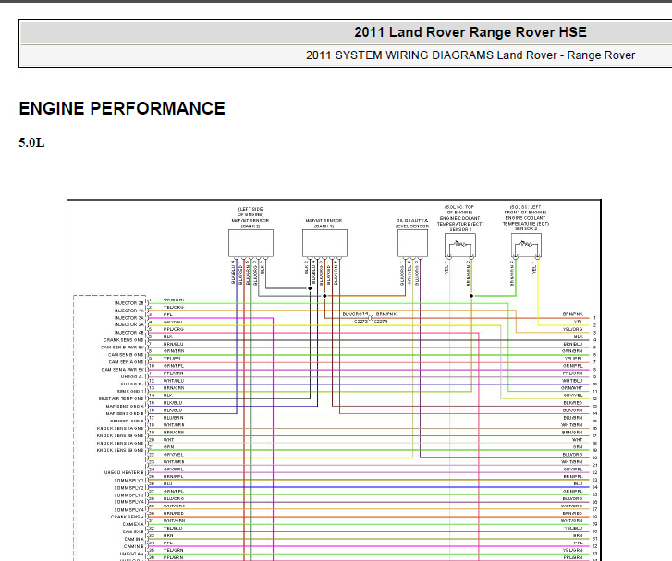Click "WHT/BLU" wire label at left pin 12
Image resolution: width=672 pixels, height=561 pixels.
174,381
